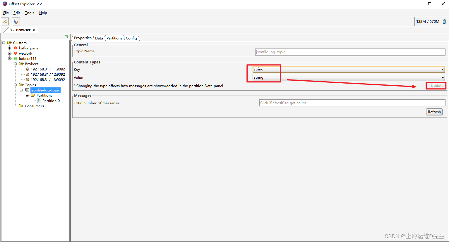Image resolution: width=449 pixels, height=242 pixels.
Task: Select the Browser tab
Action: (23, 30)
